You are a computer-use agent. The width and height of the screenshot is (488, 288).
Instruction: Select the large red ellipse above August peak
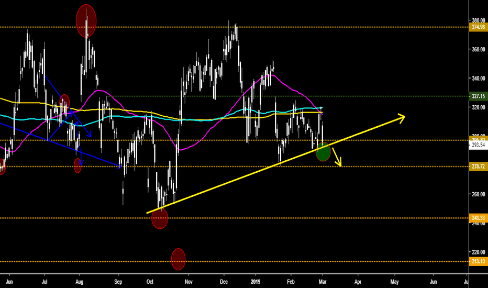pyautogui.click(x=86, y=21)
